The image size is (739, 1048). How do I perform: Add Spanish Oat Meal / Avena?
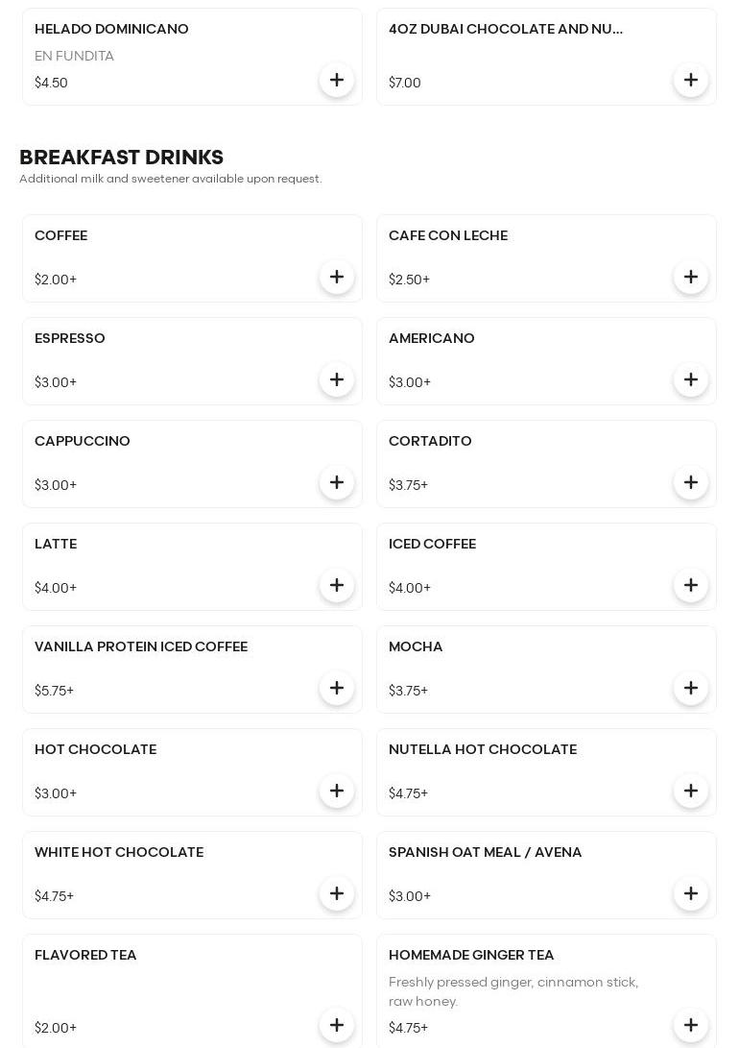[x=691, y=894]
